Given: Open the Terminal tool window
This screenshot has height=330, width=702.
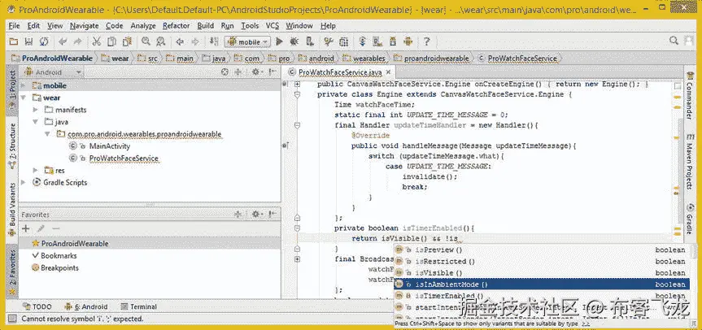Looking at the screenshot, I should click(139, 306).
